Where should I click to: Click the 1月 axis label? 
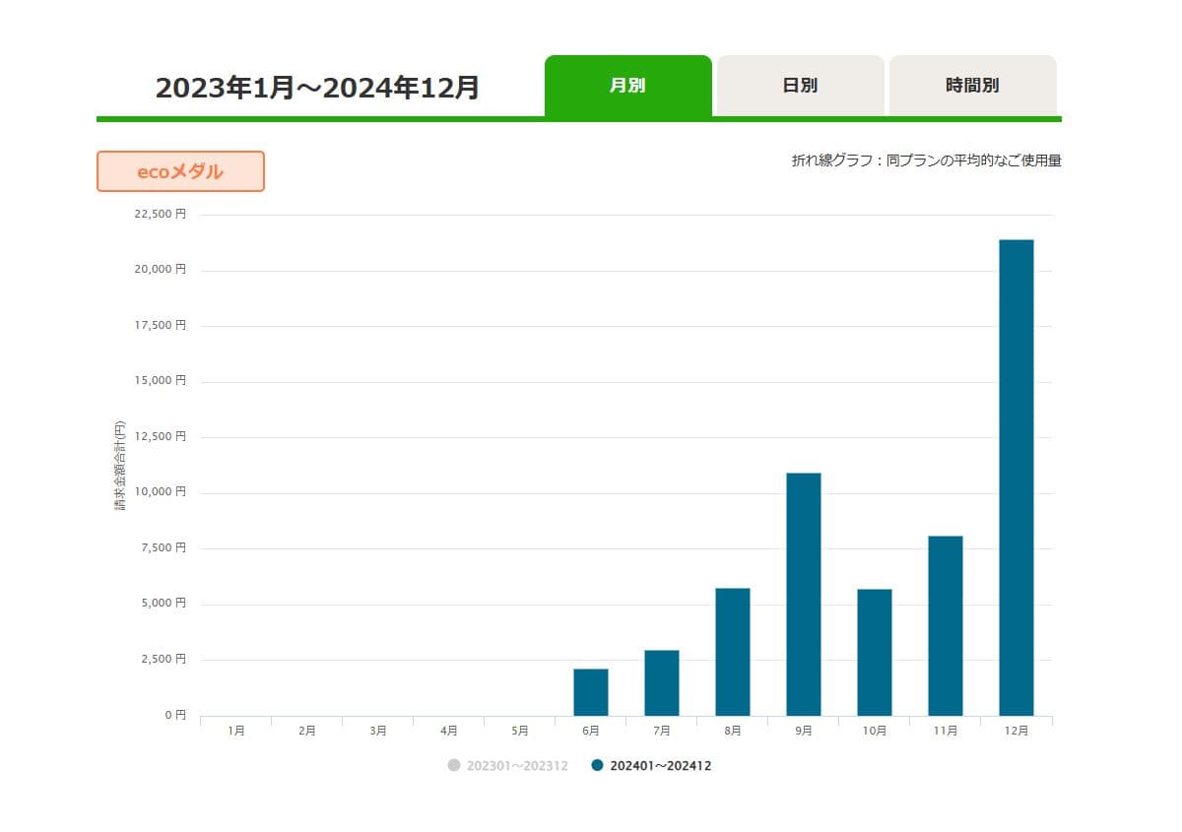pyautogui.click(x=235, y=731)
